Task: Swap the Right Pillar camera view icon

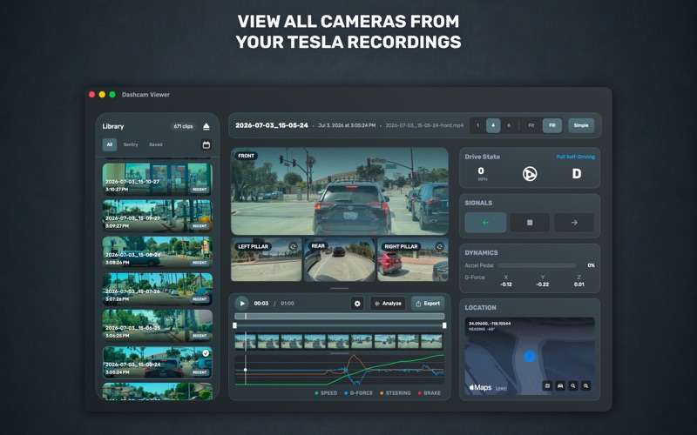Action: (439, 246)
